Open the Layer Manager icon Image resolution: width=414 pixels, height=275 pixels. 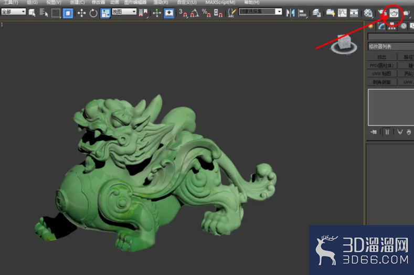[316, 13]
